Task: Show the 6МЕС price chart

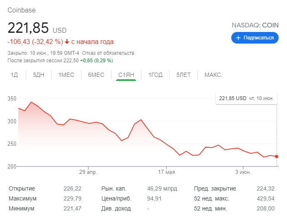Action: [x=96, y=75]
